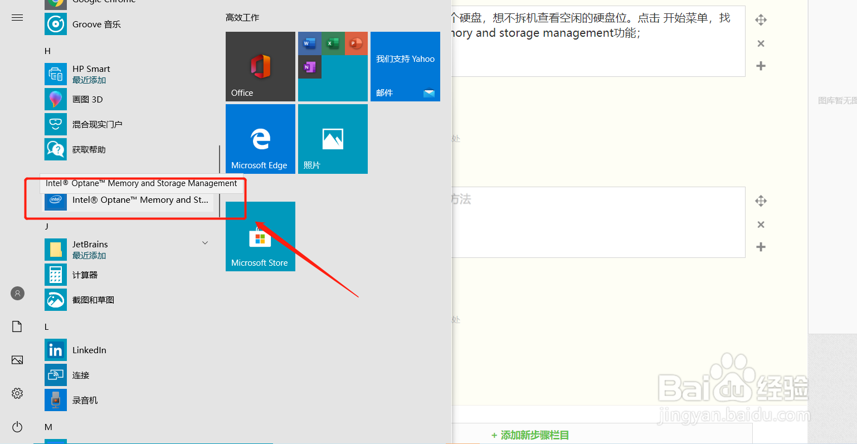Click the 方法 step text field
Screen dimensions: 857x444
tap(598, 222)
